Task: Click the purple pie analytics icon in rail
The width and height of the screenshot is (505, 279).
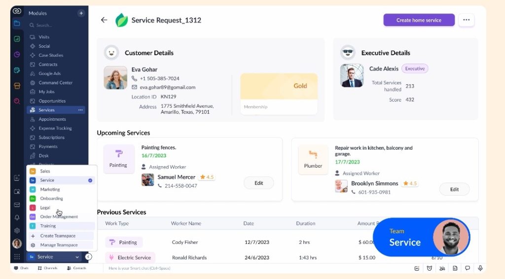Action: click(17, 54)
